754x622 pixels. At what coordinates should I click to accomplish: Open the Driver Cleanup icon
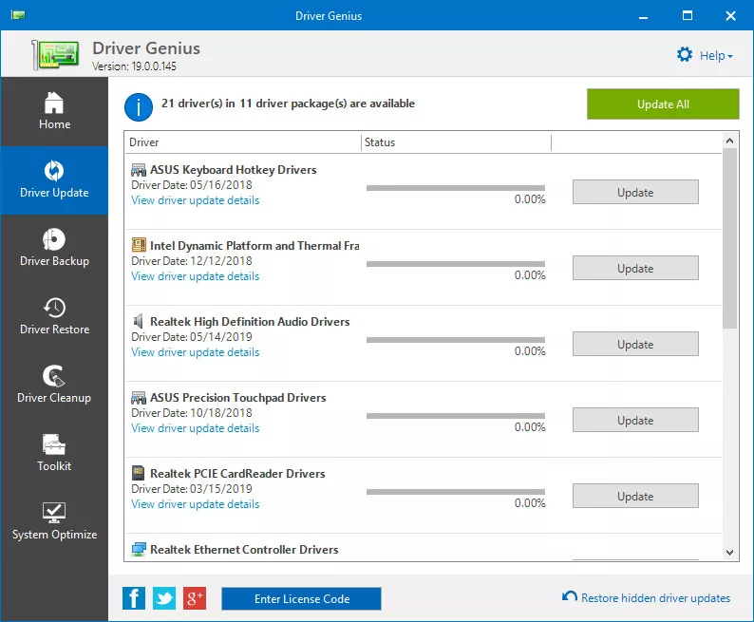pyautogui.click(x=53, y=376)
